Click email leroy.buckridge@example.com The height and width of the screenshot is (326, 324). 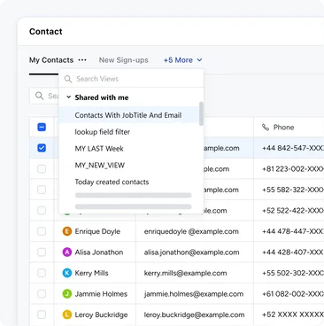[194, 314]
